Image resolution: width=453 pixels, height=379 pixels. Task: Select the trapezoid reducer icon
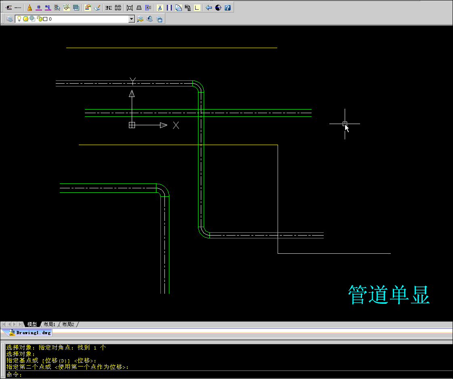tap(139, 8)
